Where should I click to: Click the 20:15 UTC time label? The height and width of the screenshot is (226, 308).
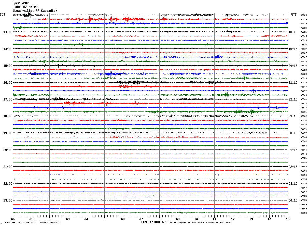point(293,66)
